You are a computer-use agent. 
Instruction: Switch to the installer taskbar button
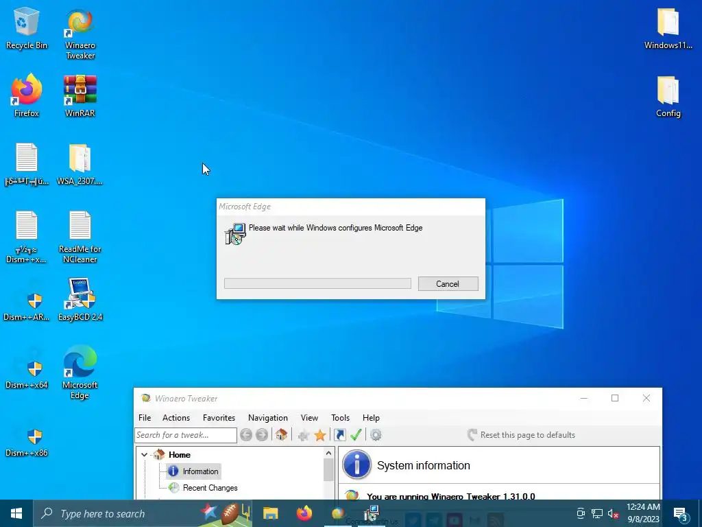[372, 513]
